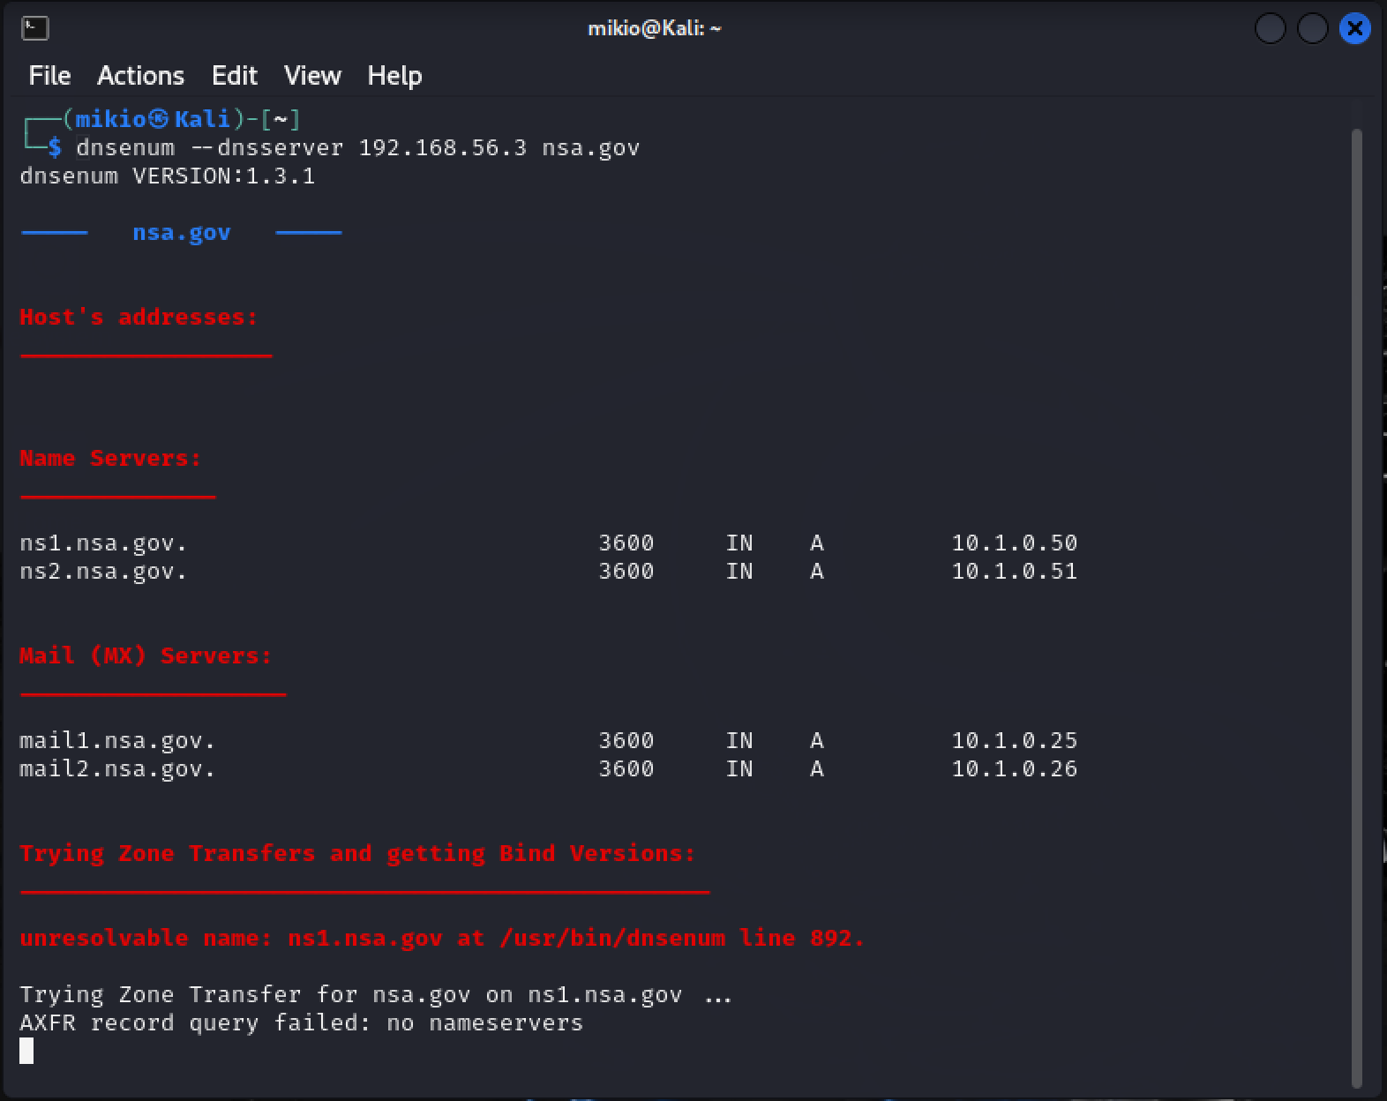Click IP address 10.1.0.25
The image size is (1387, 1101).
point(1015,740)
